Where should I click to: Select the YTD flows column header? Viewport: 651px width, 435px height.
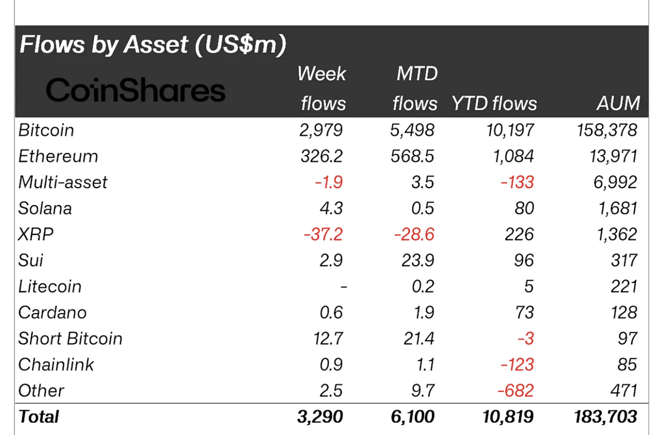click(494, 104)
